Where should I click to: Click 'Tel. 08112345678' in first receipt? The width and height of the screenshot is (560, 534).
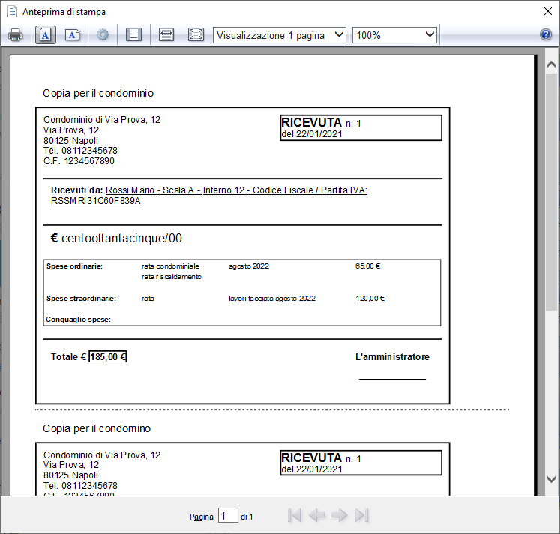[x=80, y=151]
